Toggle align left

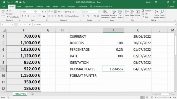(49, 16)
